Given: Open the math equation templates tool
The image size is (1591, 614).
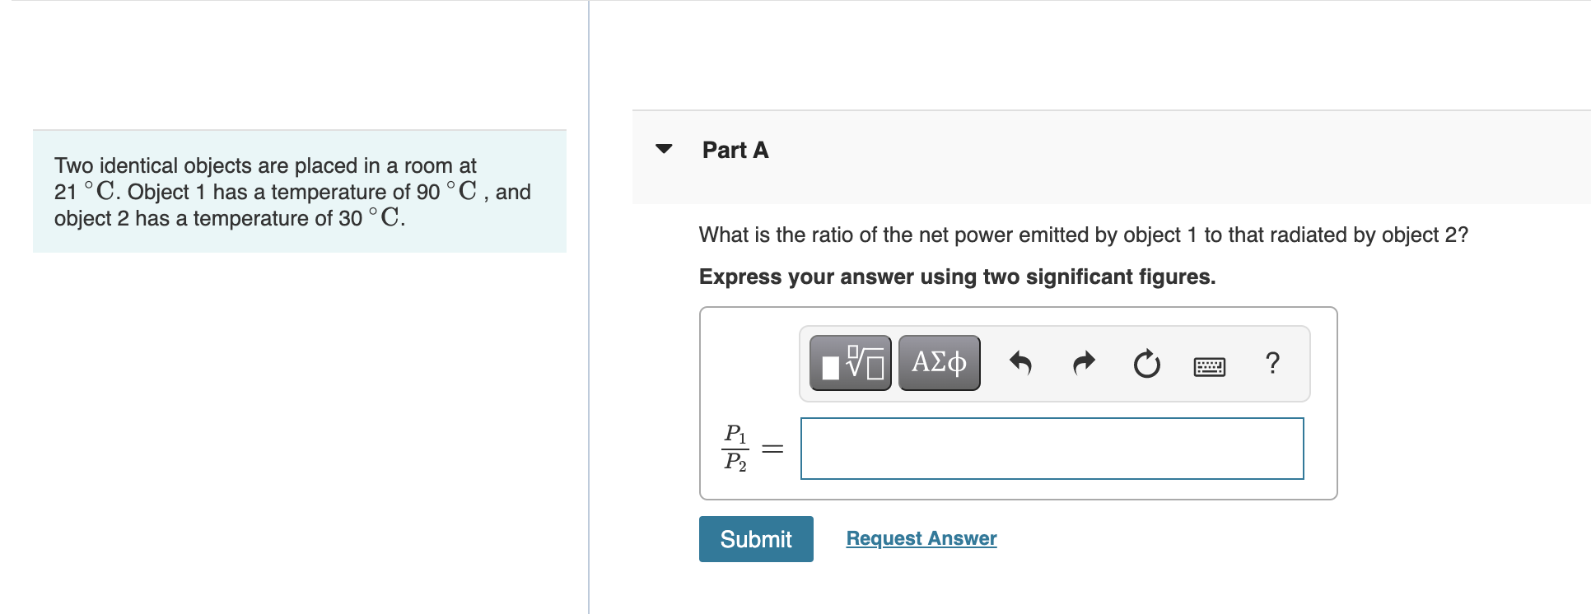Looking at the screenshot, I should (x=850, y=361).
